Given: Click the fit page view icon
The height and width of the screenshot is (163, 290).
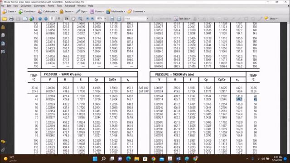Looking at the screenshot, I should (119, 19).
